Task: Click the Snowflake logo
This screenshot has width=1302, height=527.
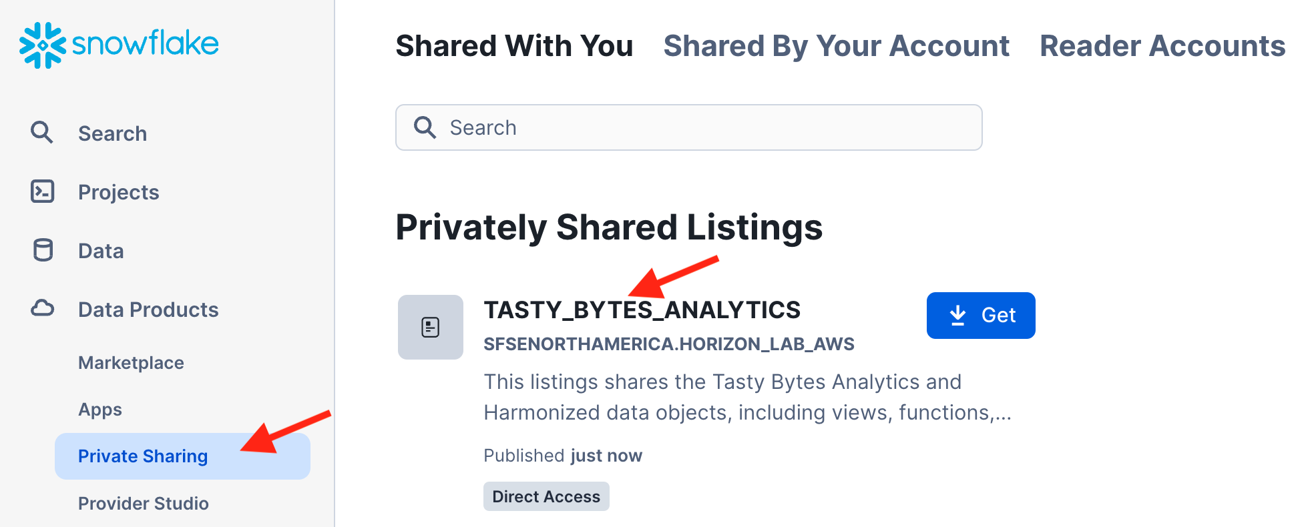Action: point(119,45)
